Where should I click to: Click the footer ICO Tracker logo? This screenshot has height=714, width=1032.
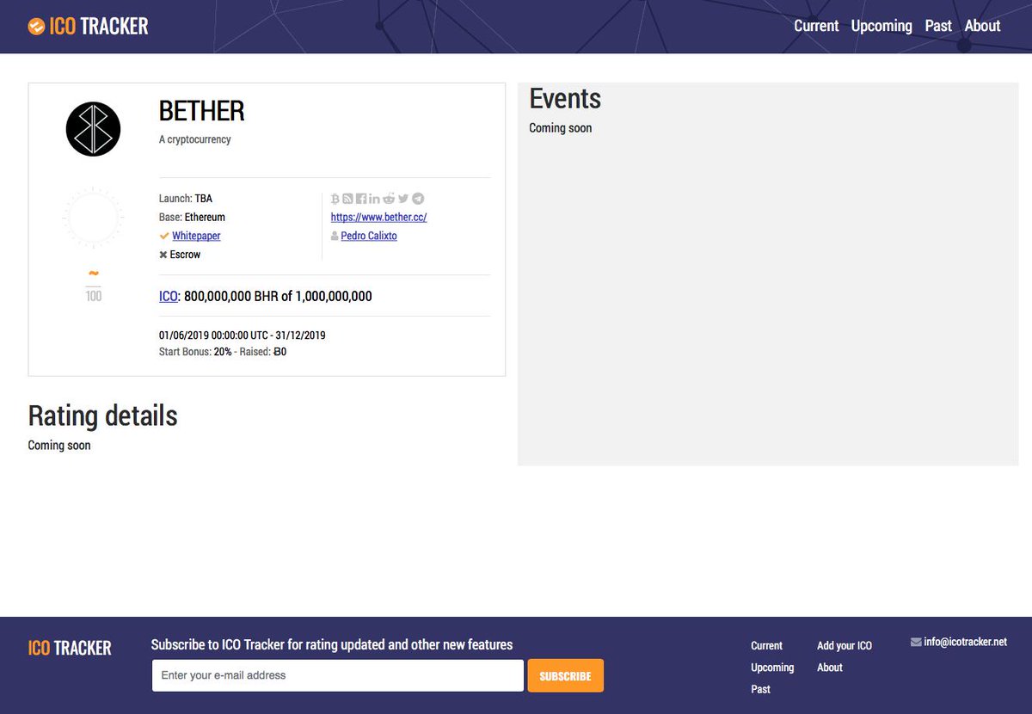70,648
